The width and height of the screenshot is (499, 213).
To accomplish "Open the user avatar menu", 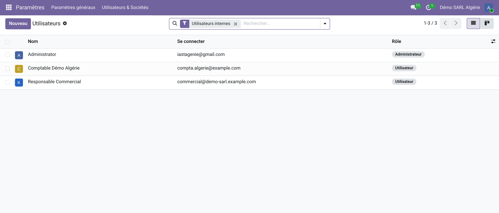I will [x=489, y=8].
